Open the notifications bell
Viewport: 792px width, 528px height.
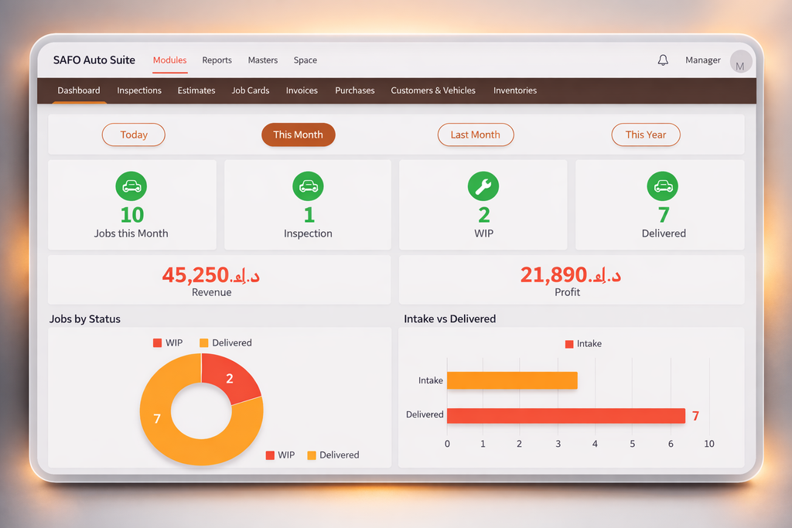point(663,60)
